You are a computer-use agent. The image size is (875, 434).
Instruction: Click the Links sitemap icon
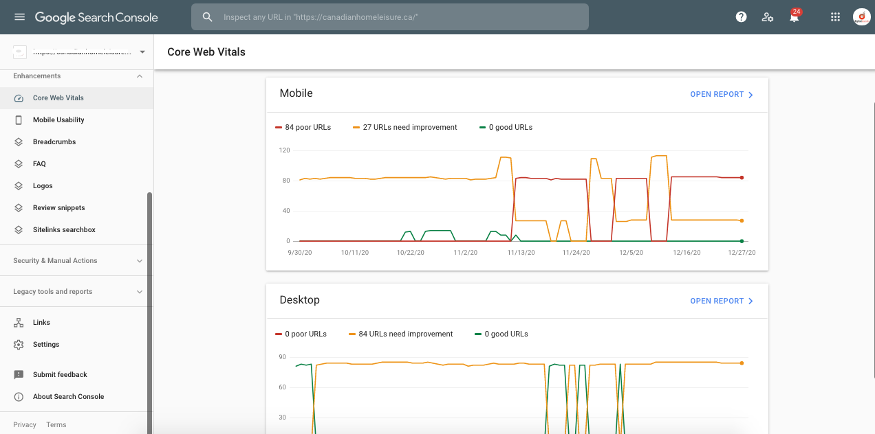tap(19, 323)
